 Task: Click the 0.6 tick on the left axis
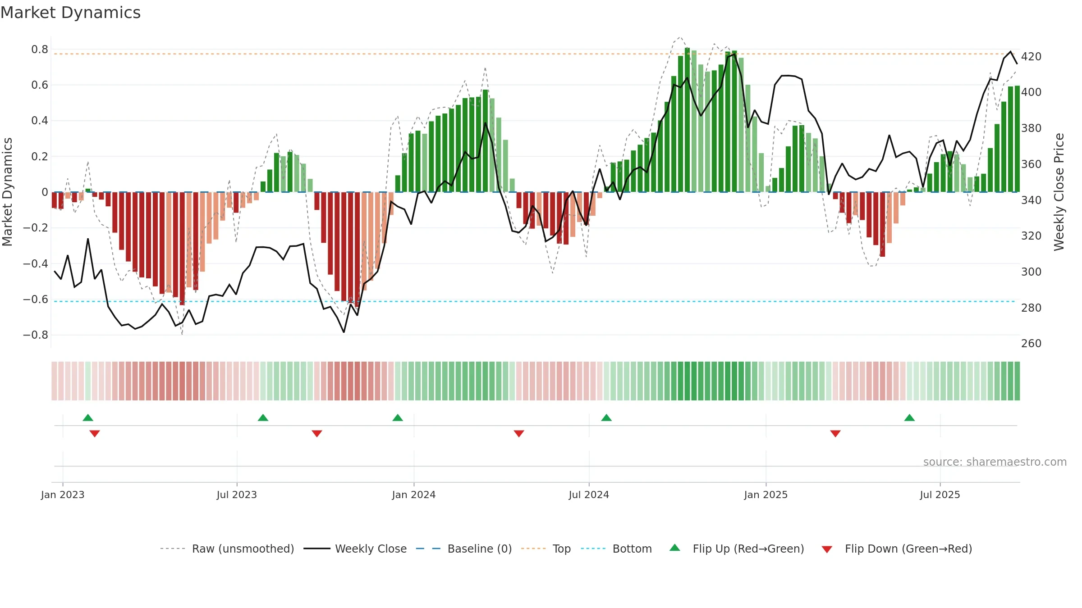click(40, 85)
